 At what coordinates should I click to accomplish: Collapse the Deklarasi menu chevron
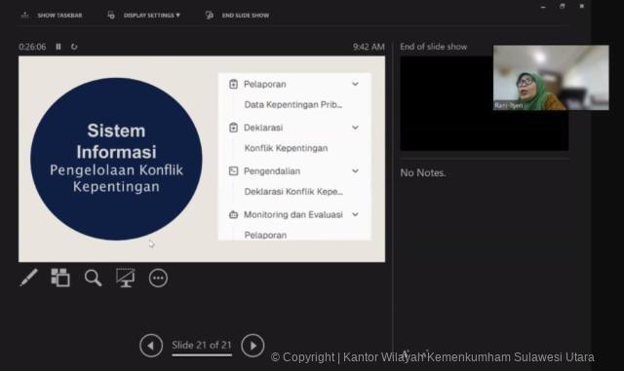355,128
